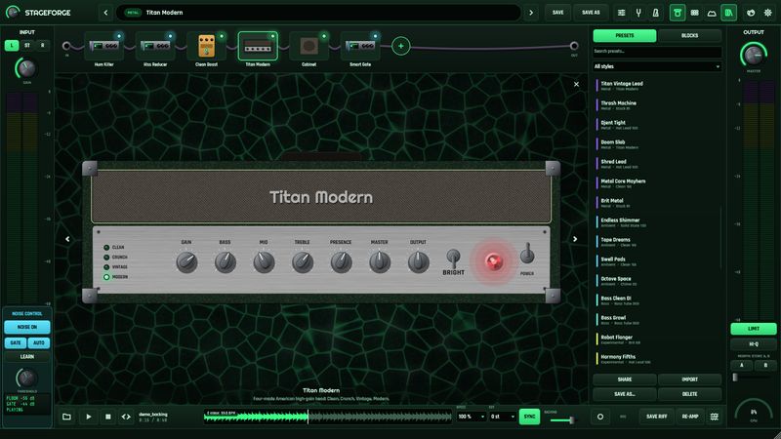This screenshot has width=781, height=439.
Task: Adjust the backing volume slider
Action: tap(563, 420)
